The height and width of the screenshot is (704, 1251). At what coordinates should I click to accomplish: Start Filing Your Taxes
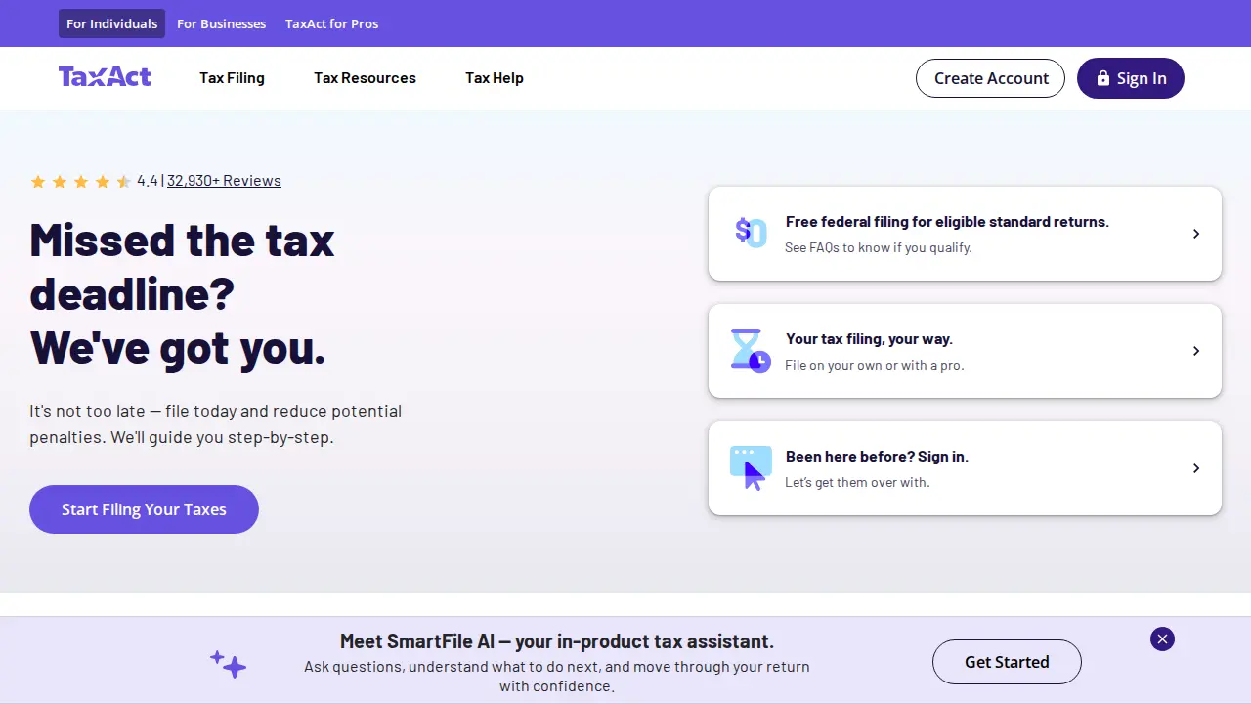(x=144, y=509)
